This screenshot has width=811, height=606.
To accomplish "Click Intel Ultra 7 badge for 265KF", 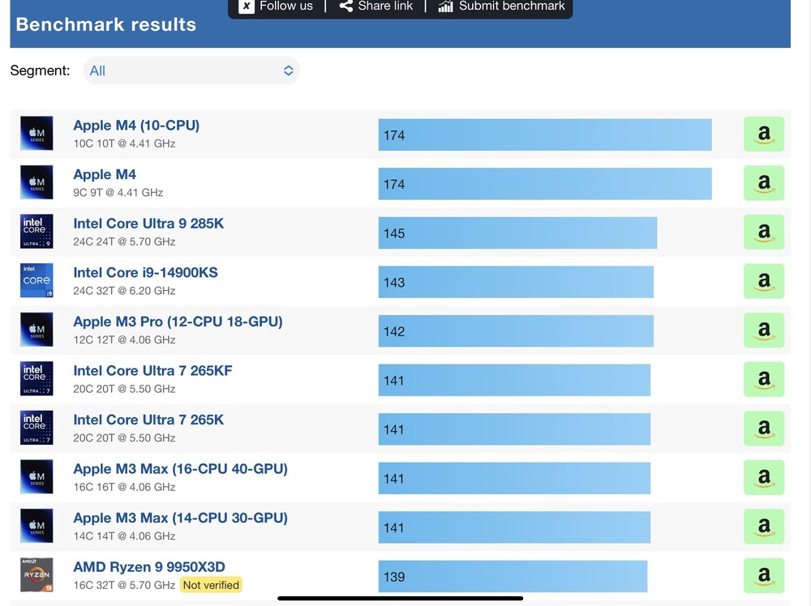I will click(36, 378).
